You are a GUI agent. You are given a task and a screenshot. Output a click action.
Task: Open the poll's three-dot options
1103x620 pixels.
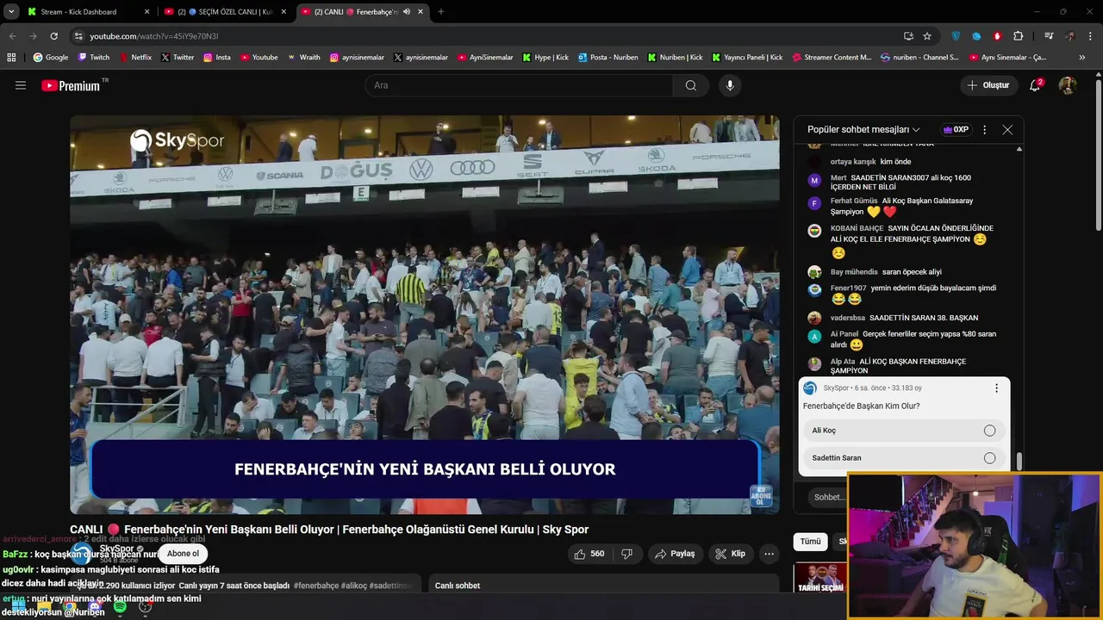point(996,388)
